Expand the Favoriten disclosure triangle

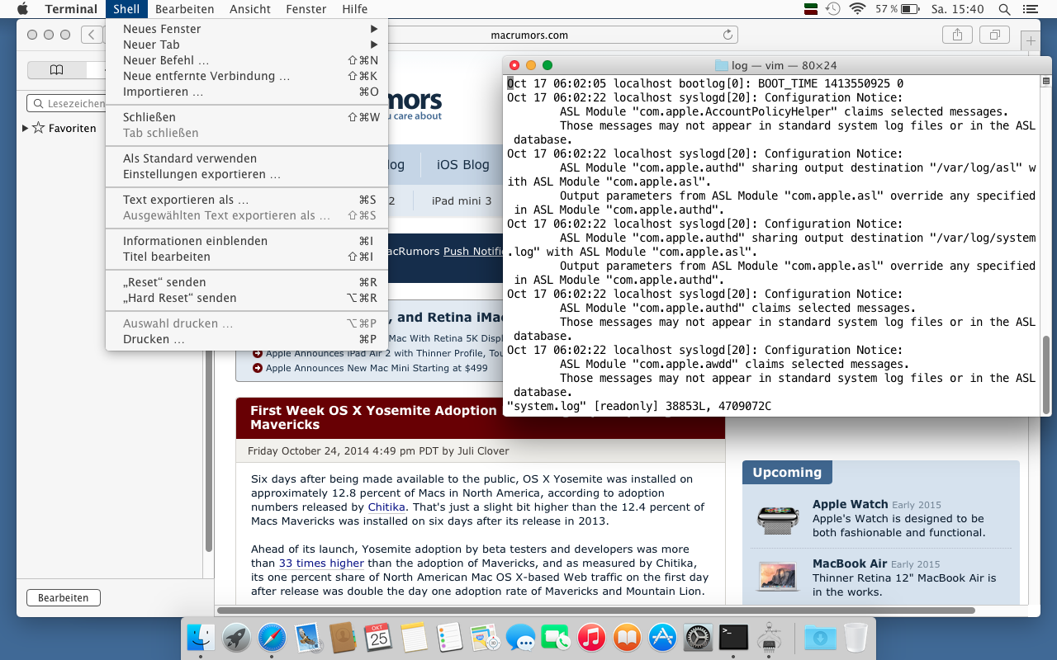(26, 128)
